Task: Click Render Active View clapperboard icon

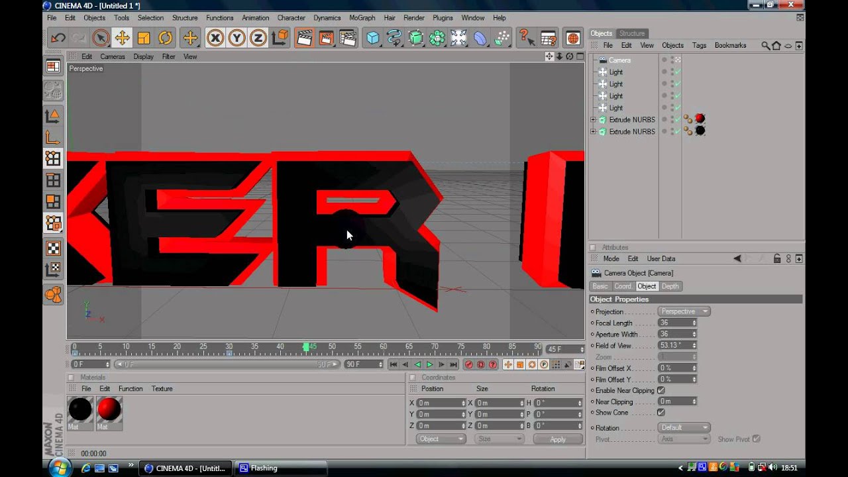Action: pyautogui.click(x=304, y=38)
